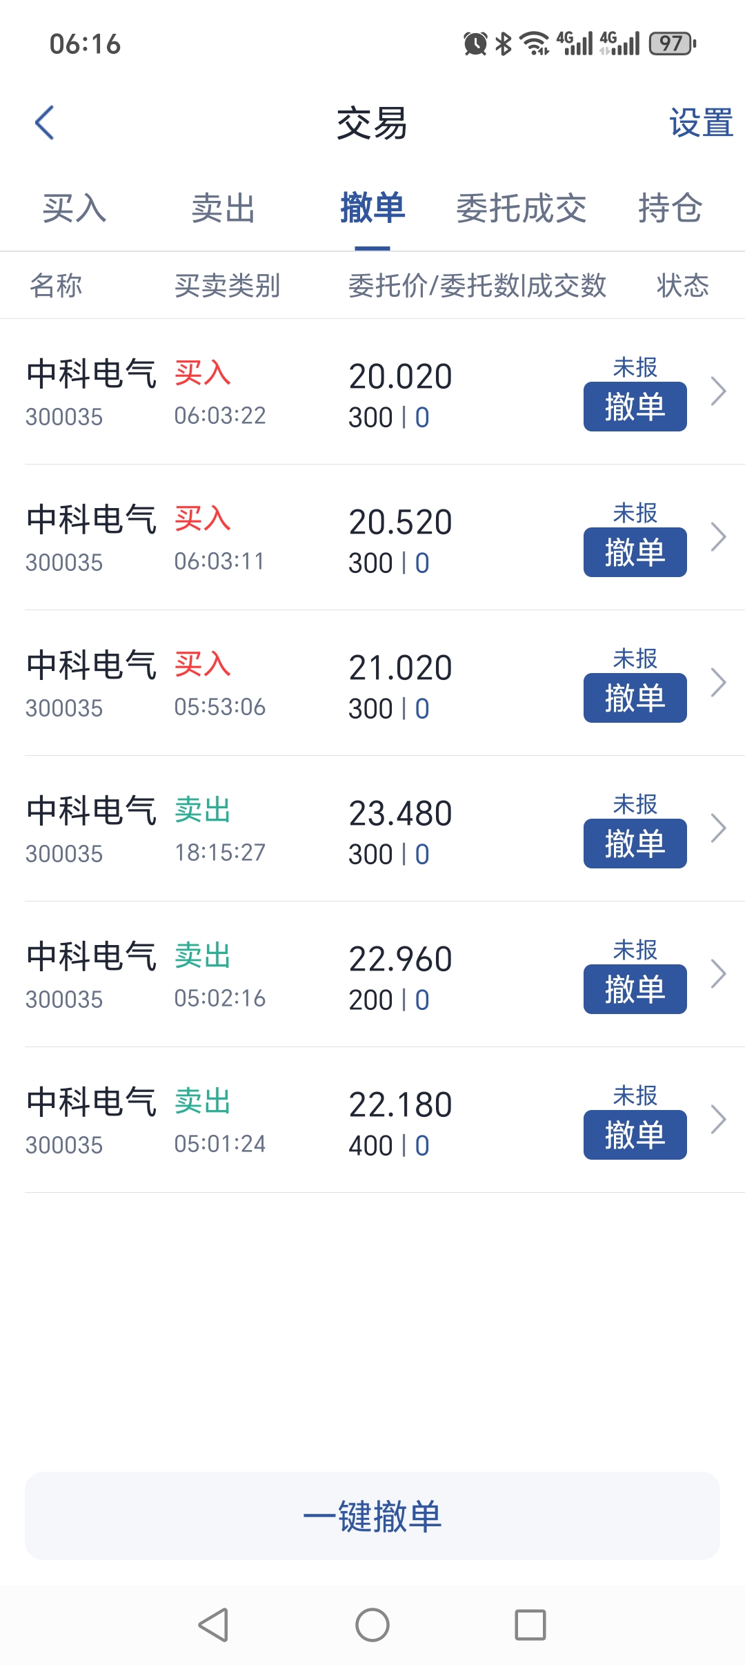Tap the alarm clock status icon
The width and height of the screenshot is (745, 1665).
(x=475, y=43)
